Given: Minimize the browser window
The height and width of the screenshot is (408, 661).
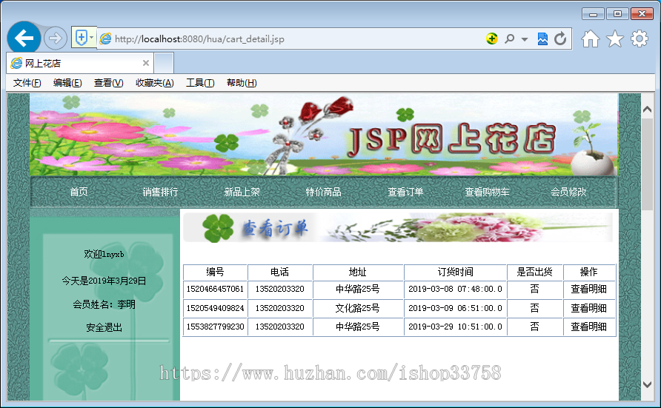Looking at the screenshot, I should 593,14.
